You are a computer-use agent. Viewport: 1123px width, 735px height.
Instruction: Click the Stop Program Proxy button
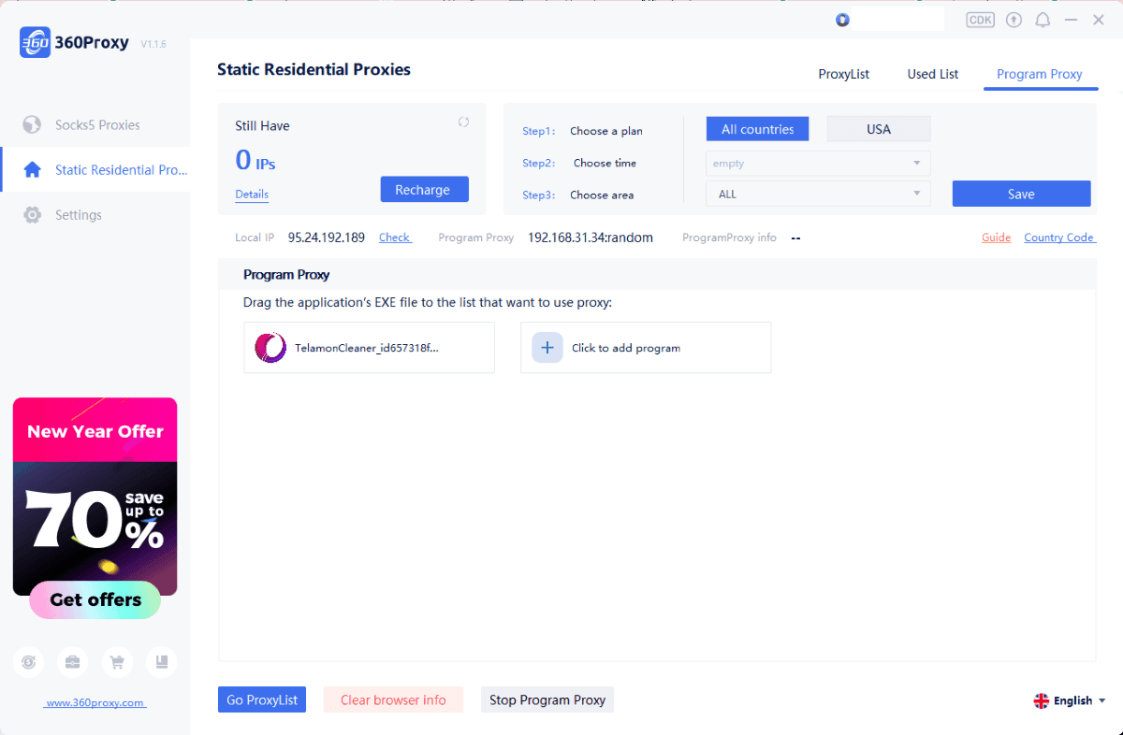click(x=547, y=699)
